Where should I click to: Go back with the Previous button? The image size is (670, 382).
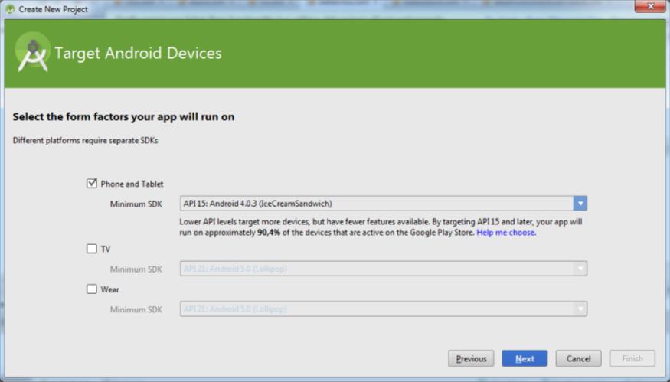tap(471, 358)
